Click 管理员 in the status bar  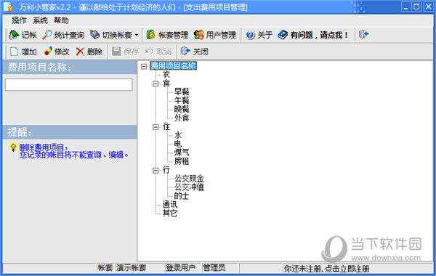214,268
